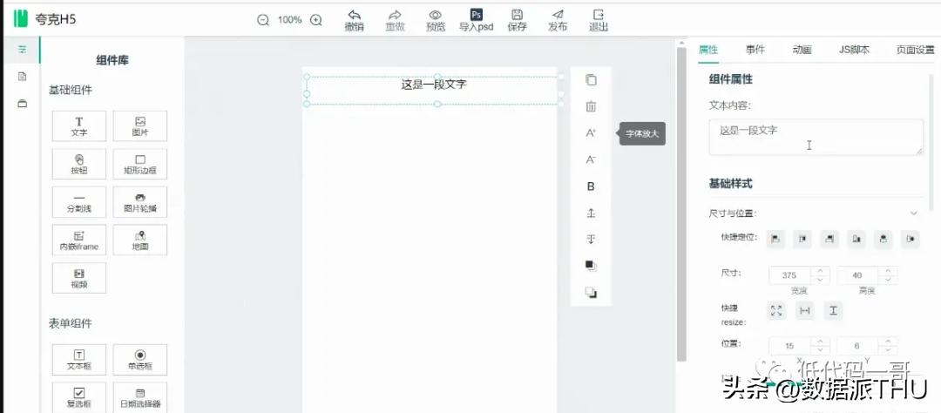Toggle bold with the B icon
The image size is (941, 413).
click(x=591, y=186)
